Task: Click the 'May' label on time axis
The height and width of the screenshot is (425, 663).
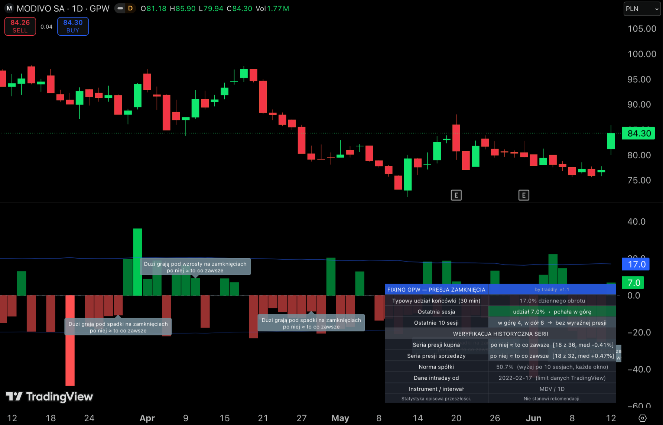Action: 340,418
